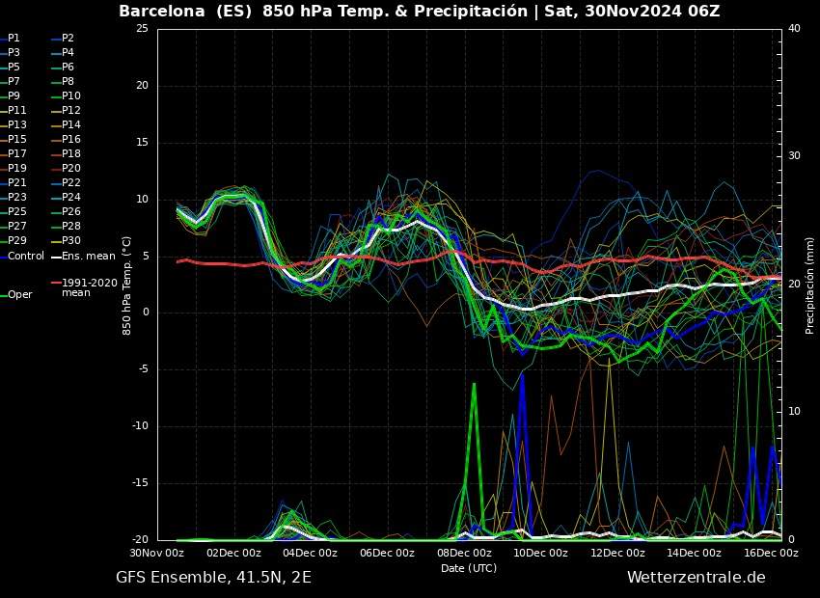
Task: Click the P6 legend entry
Action: (63, 67)
